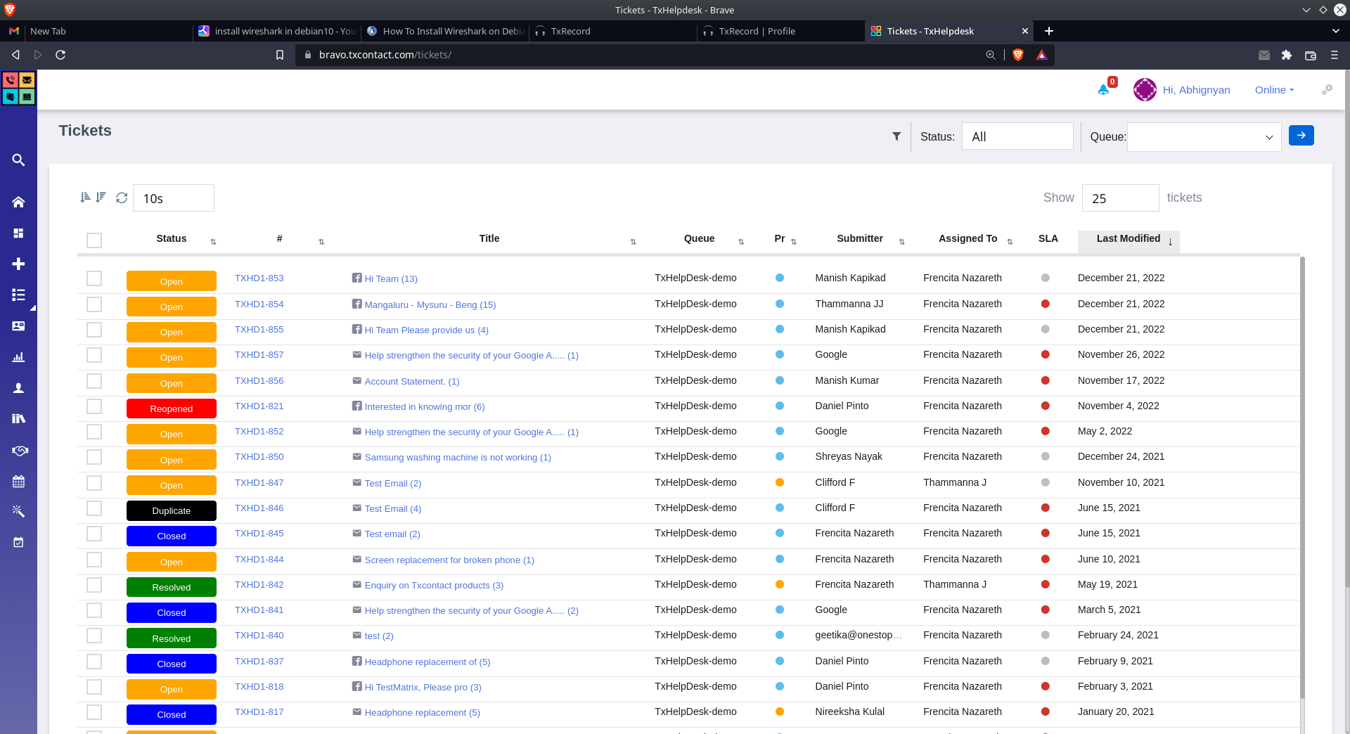Image resolution: width=1350 pixels, height=734 pixels.
Task: Open the Online status dropdown
Action: tap(1274, 90)
